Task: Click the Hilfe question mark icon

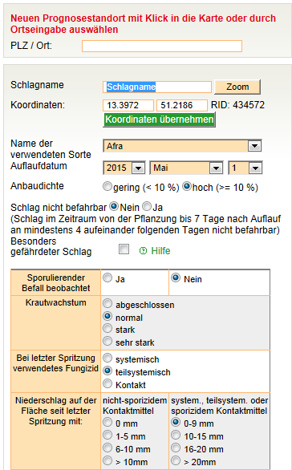Action: [143, 251]
